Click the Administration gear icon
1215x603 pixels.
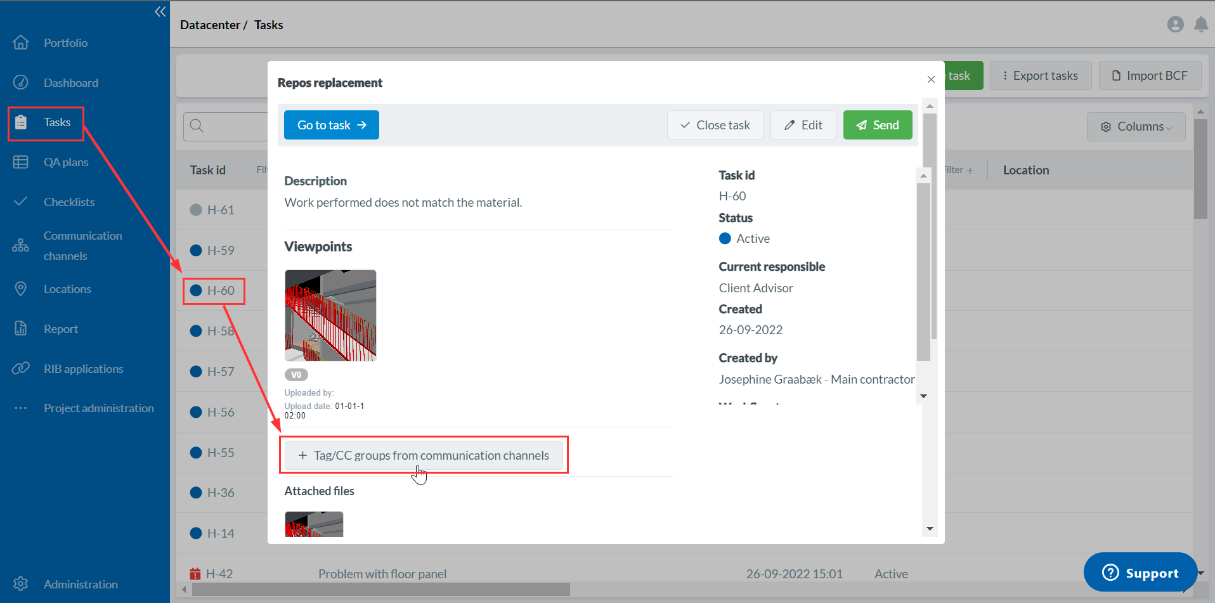point(21,584)
